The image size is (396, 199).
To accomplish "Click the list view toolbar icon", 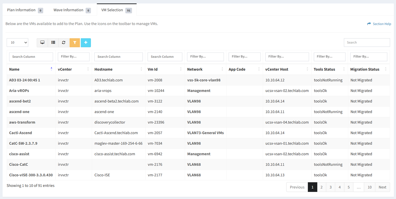I will coord(53,42).
